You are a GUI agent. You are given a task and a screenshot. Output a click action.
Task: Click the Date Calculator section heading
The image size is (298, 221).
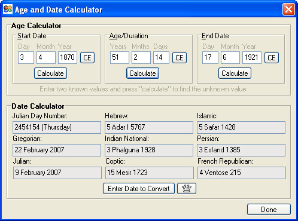tap(38, 106)
